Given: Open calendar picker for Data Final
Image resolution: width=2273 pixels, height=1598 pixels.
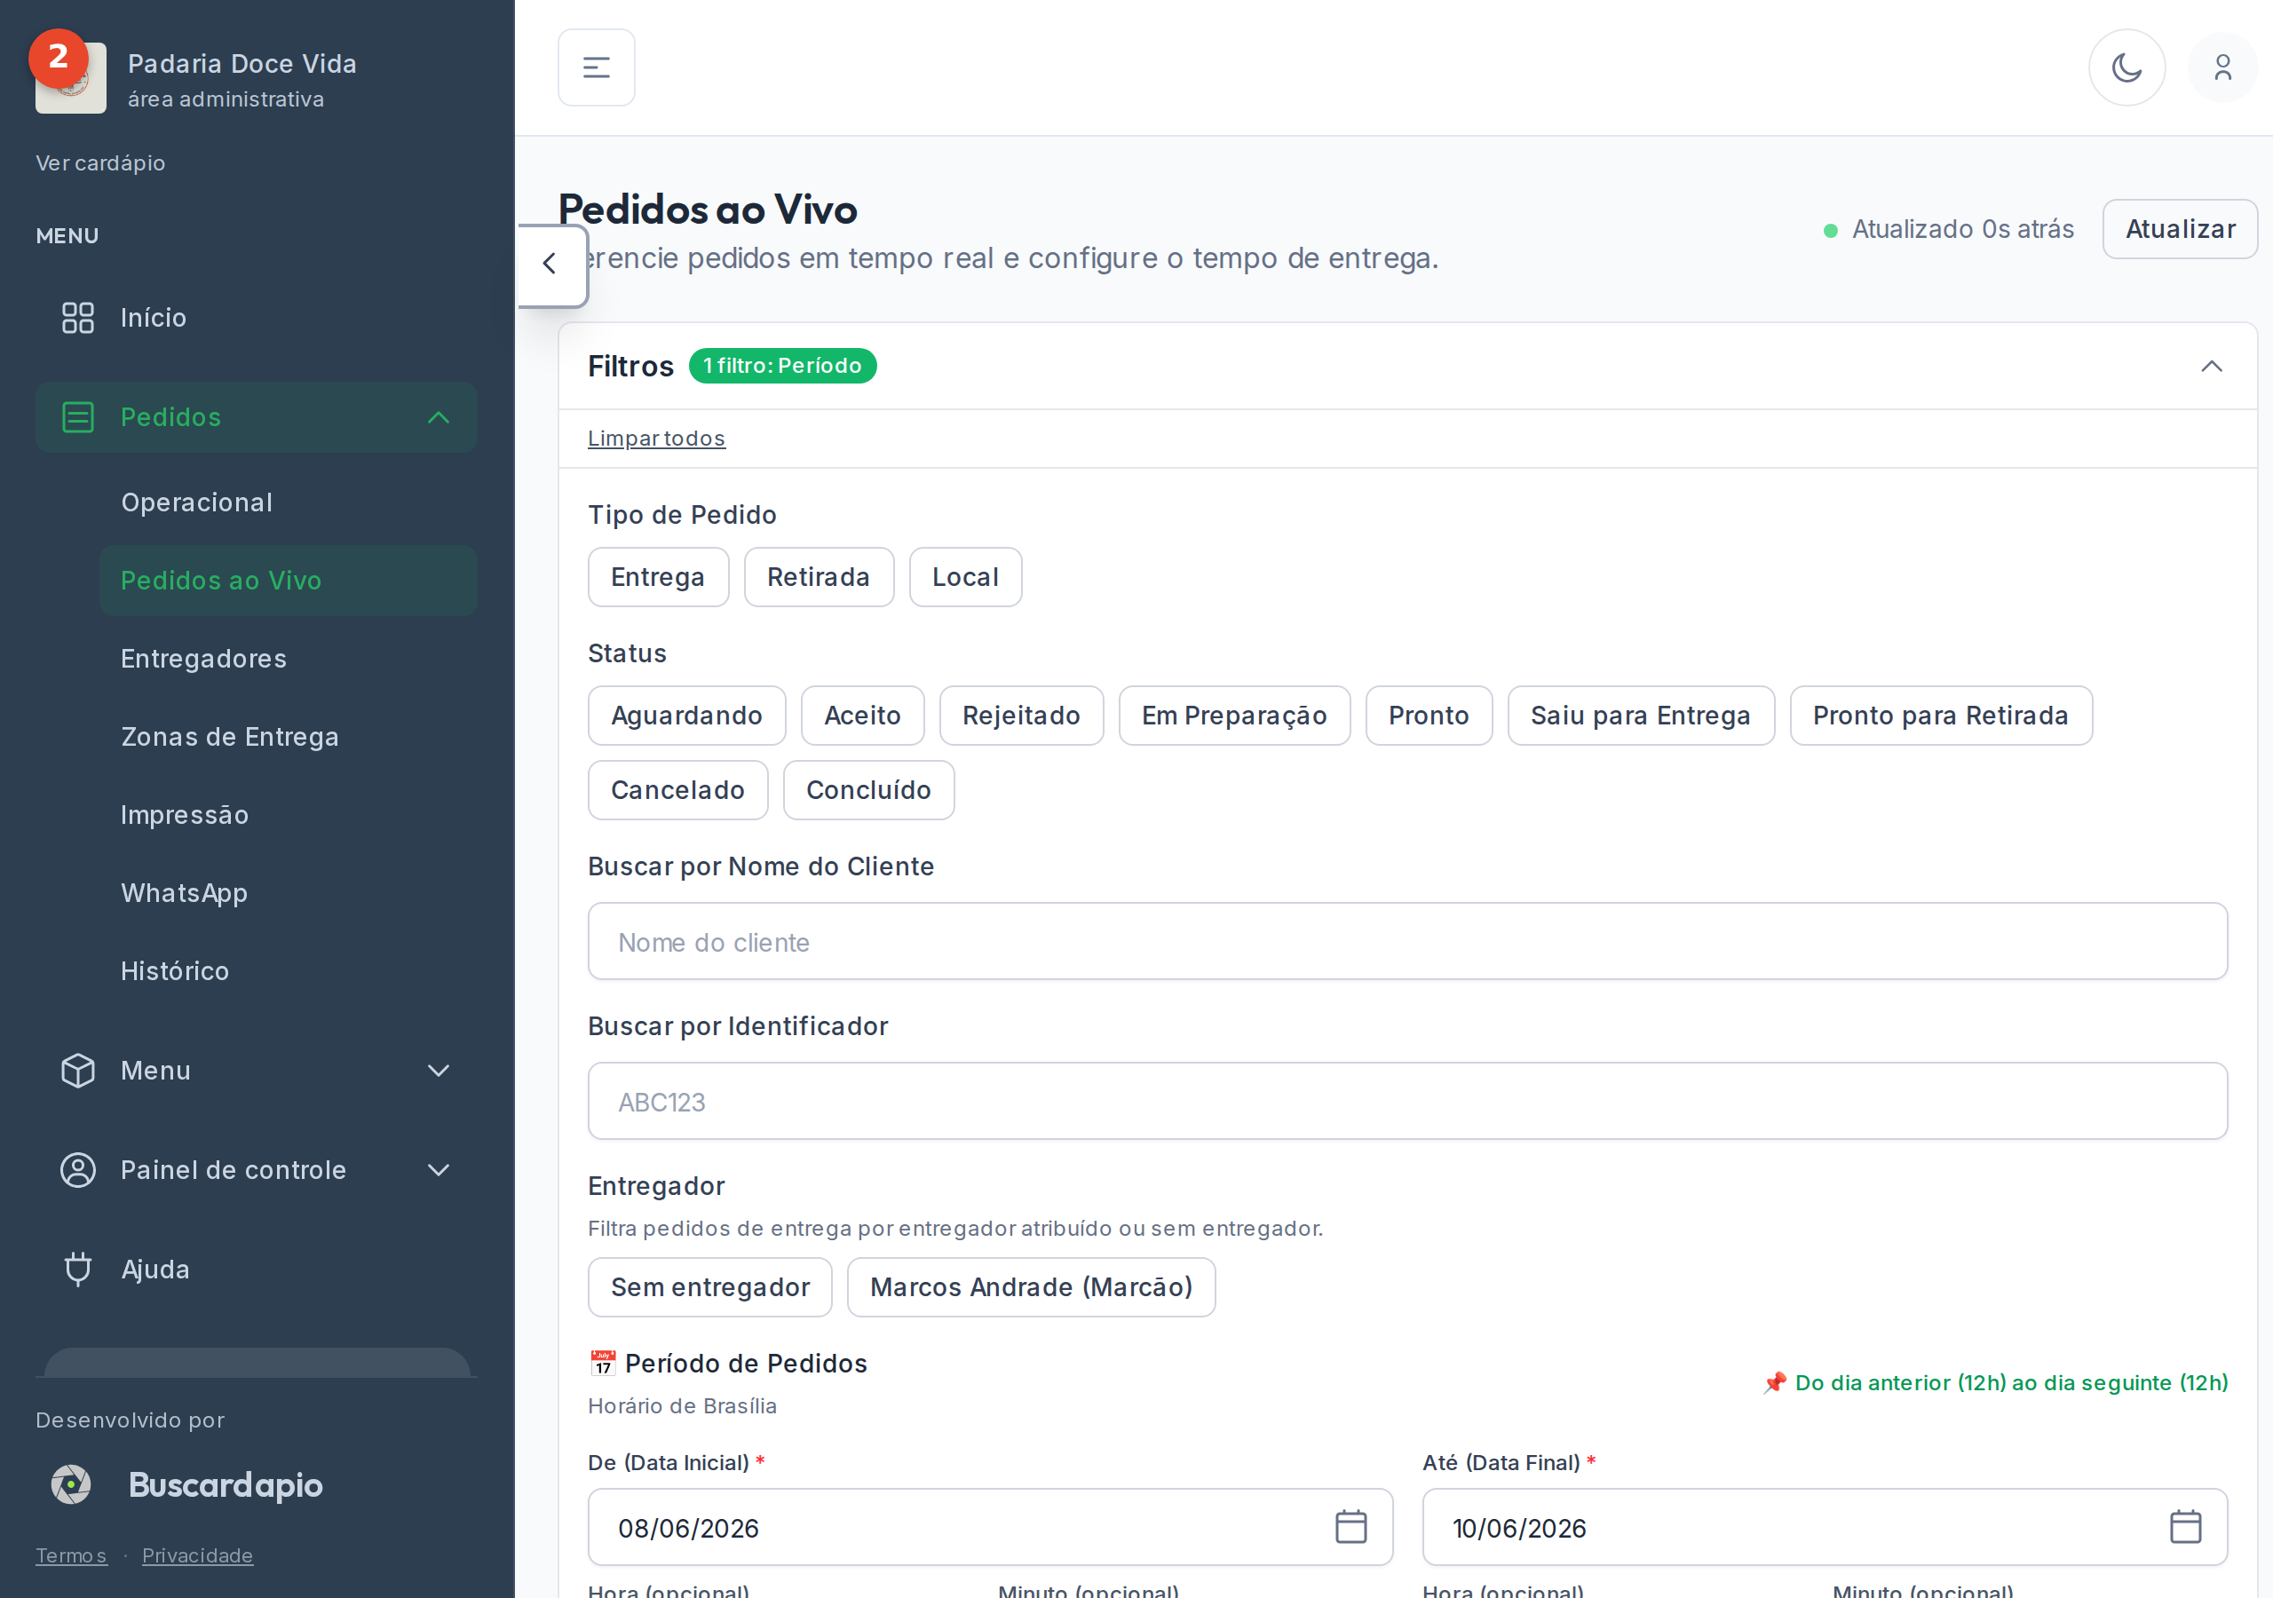Looking at the screenshot, I should 2185,1527.
